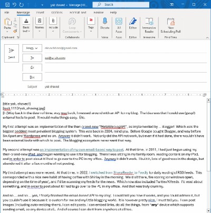The image size is (211, 213).
Task: Collapse the ribbon with the chevron
Action: [x=207, y=37]
